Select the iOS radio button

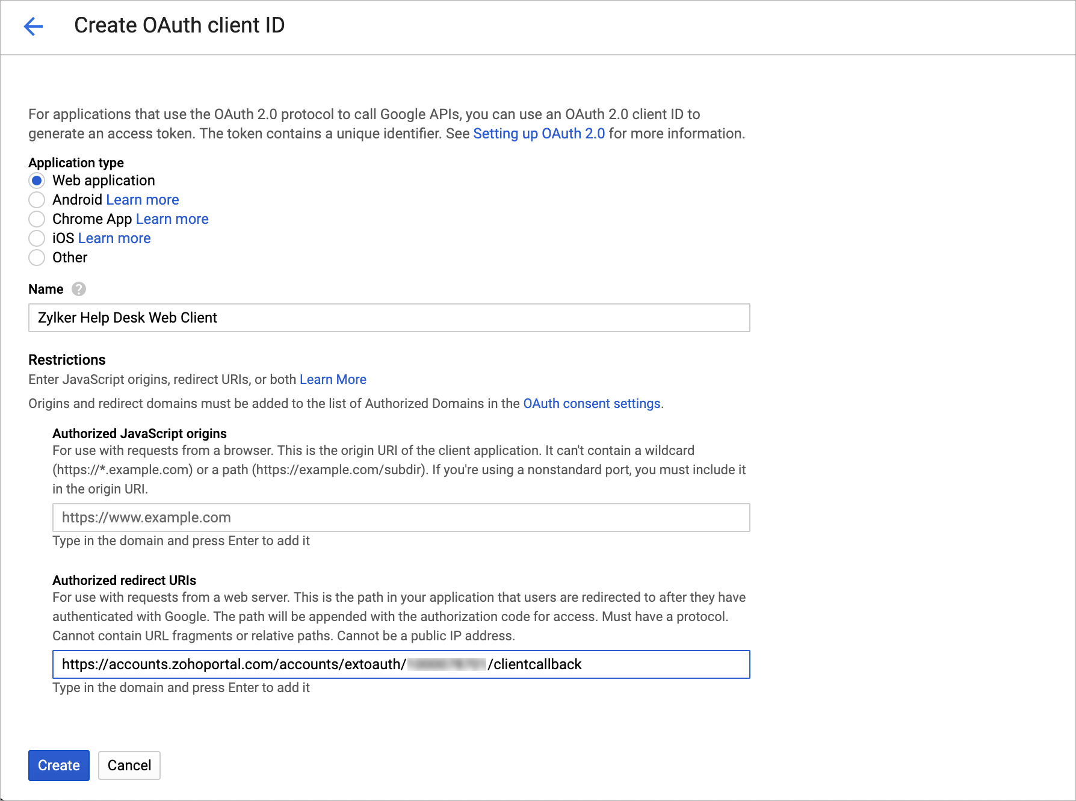click(x=37, y=238)
